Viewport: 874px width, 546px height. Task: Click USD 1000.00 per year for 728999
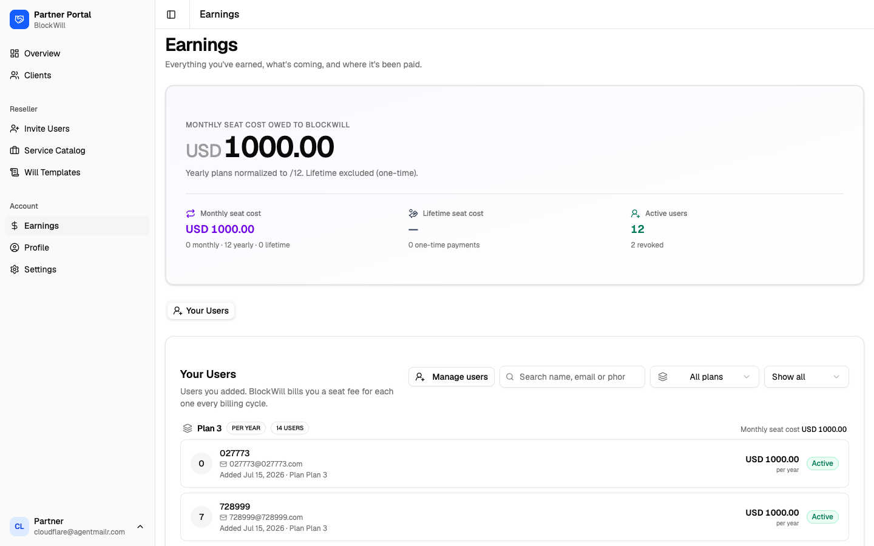(772, 517)
